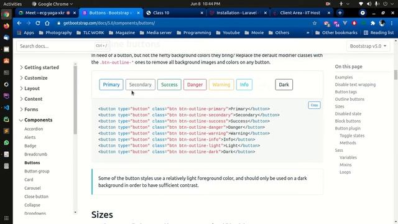The height and width of the screenshot is (224, 398).
Task: Open the Gmail checker extension icon
Action: point(326,24)
